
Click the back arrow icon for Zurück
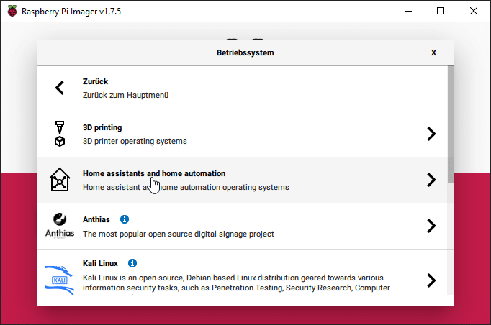60,88
